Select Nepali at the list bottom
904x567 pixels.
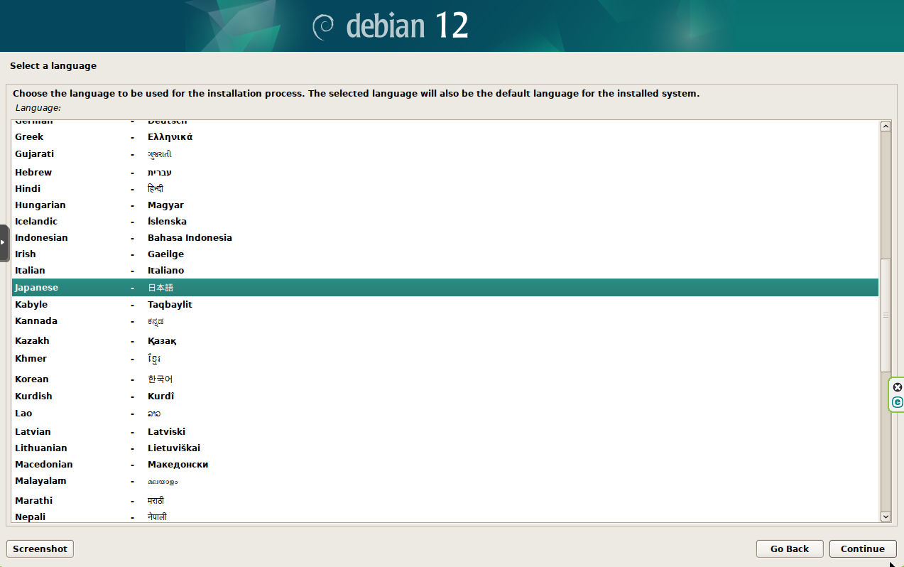pyautogui.click(x=30, y=517)
